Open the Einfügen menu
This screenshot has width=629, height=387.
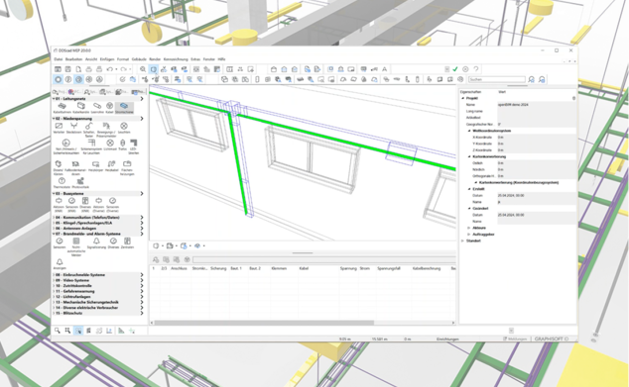click(x=107, y=59)
